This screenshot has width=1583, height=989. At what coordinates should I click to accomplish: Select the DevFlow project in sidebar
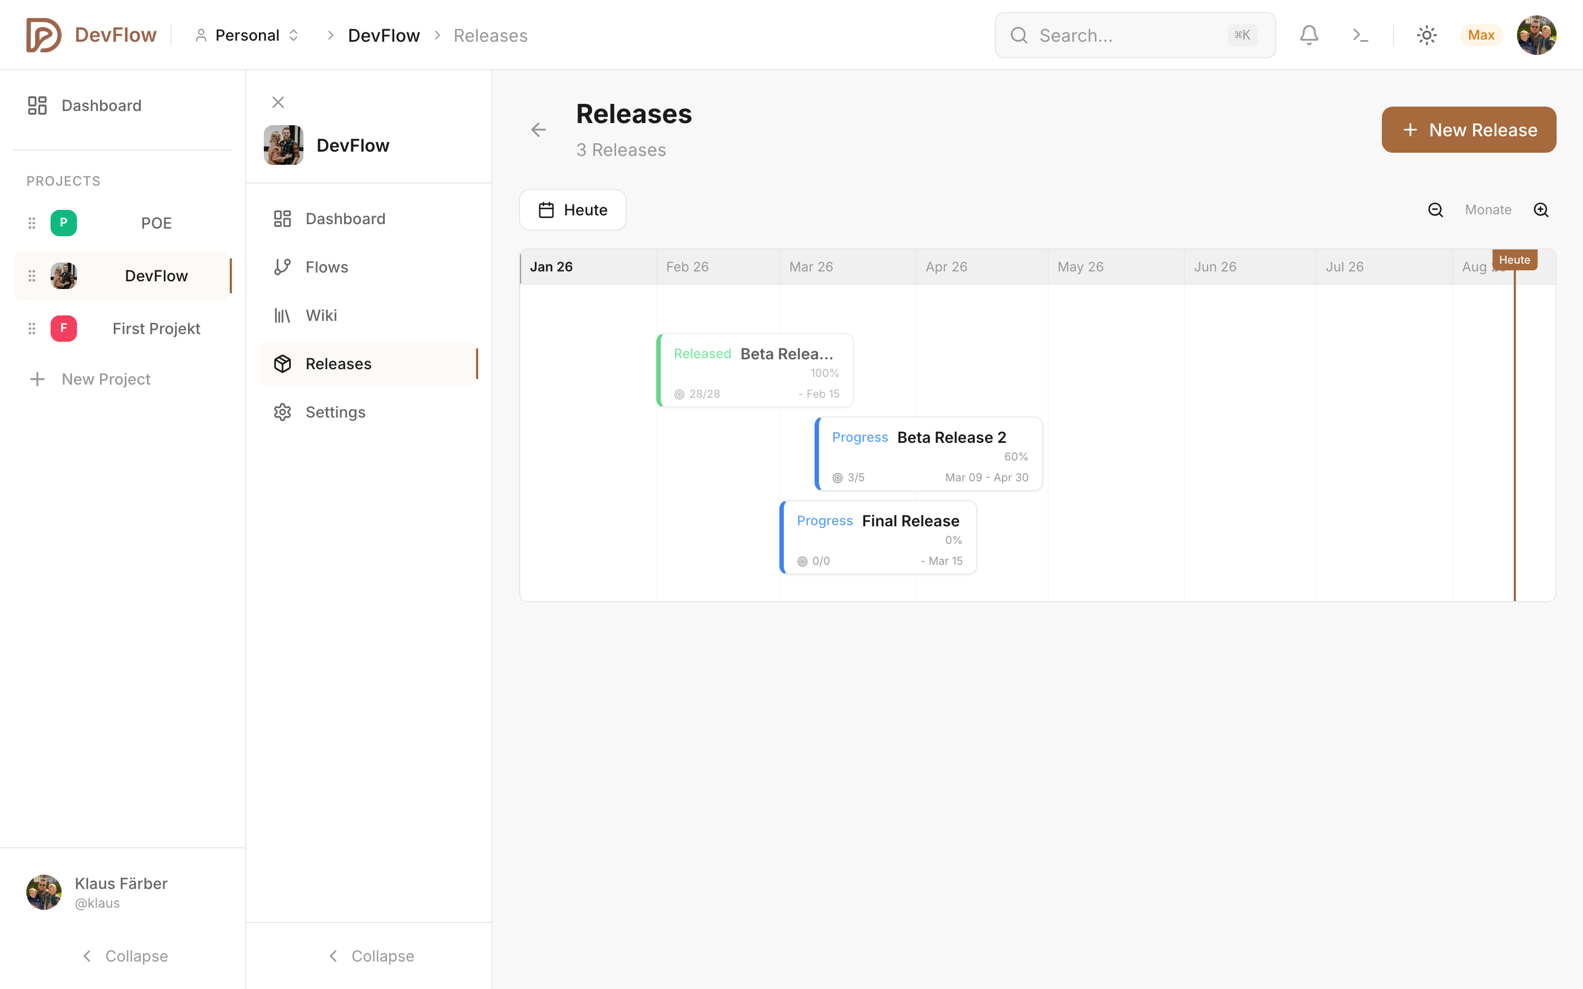pos(123,276)
